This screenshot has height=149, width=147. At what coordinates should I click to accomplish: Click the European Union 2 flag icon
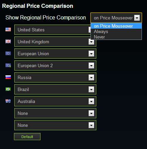(8, 65)
